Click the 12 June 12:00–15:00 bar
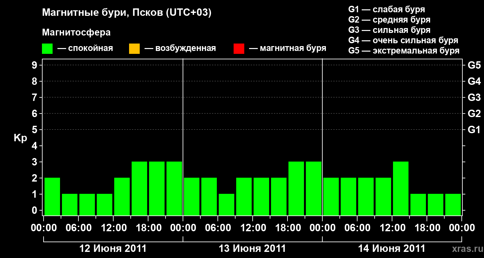Screen dimensions: 484x258 [x=122, y=196]
